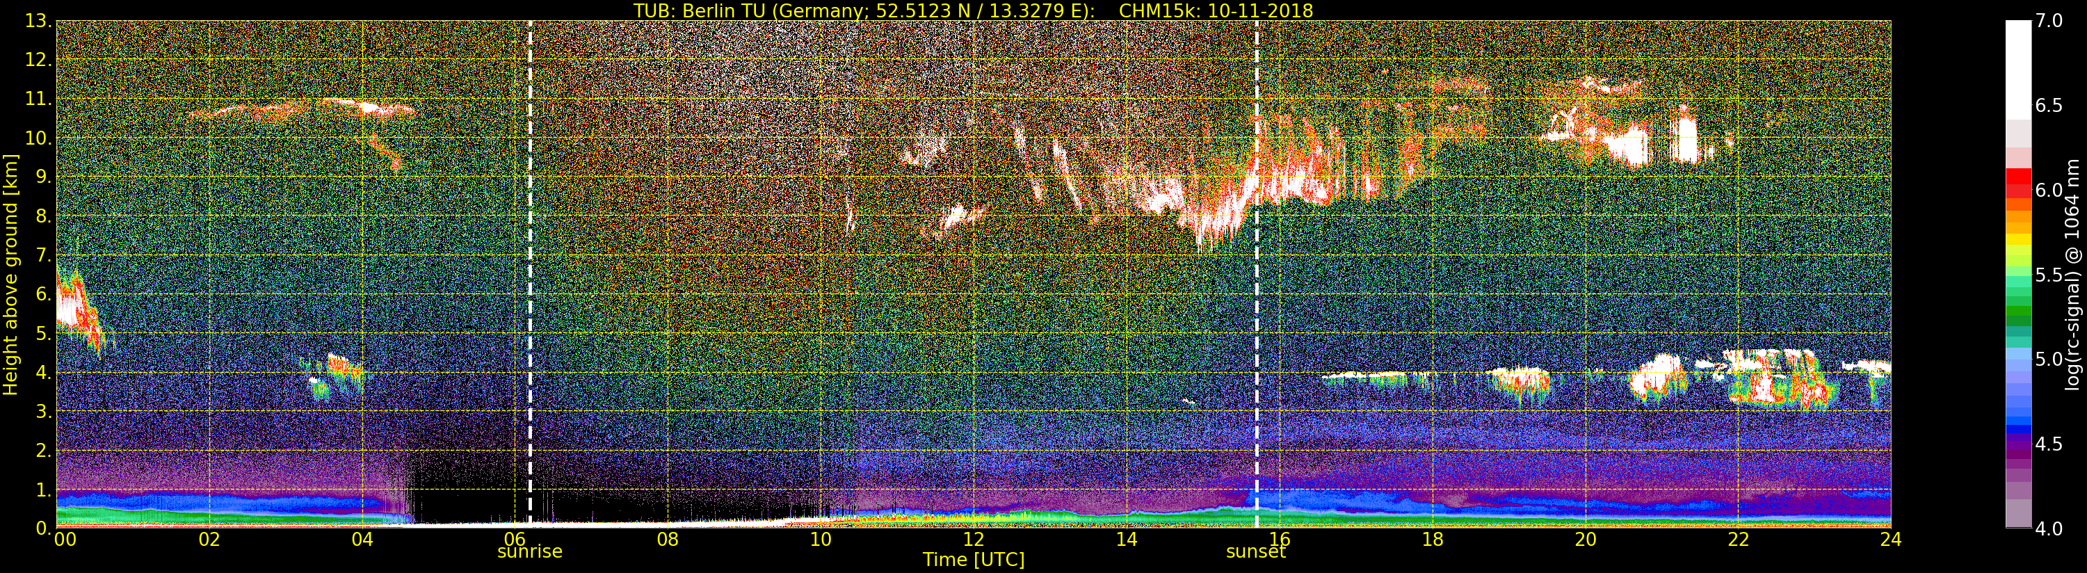Image resolution: width=2087 pixels, height=573 pixels.
Task: Select time axis tick label '12'
Action: [x=974, y=539]
